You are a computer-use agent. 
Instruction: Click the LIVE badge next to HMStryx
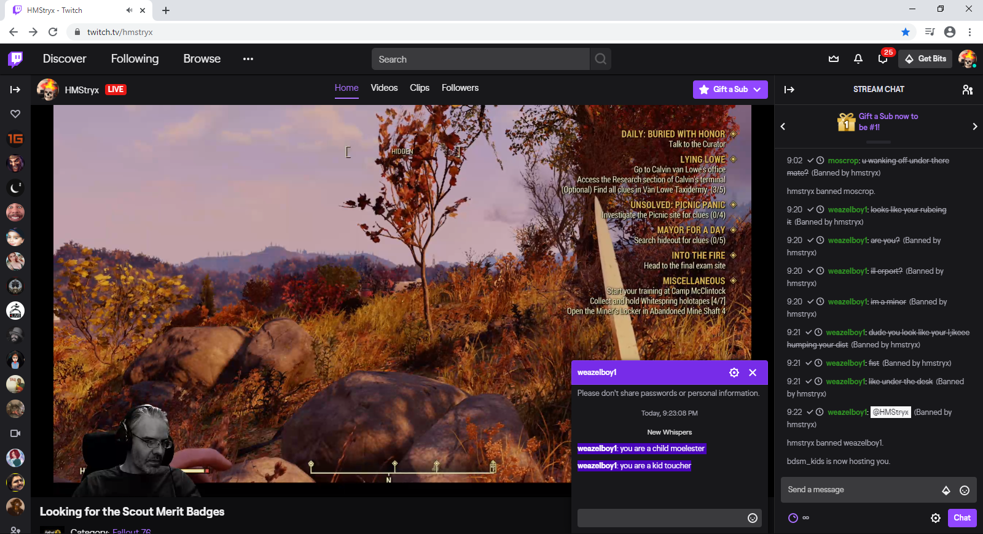[x=116, y=90]
